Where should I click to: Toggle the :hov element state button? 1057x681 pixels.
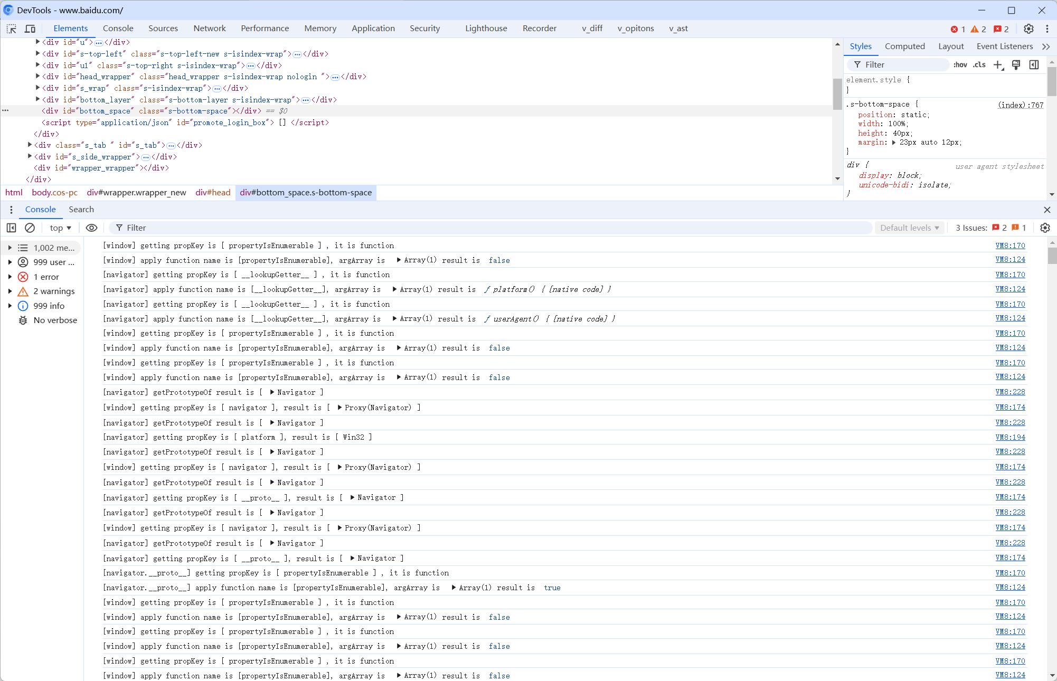click(x=960, y=64)
